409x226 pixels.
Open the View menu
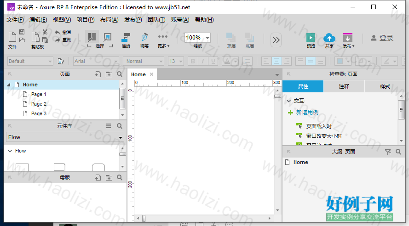coord(62,20)
